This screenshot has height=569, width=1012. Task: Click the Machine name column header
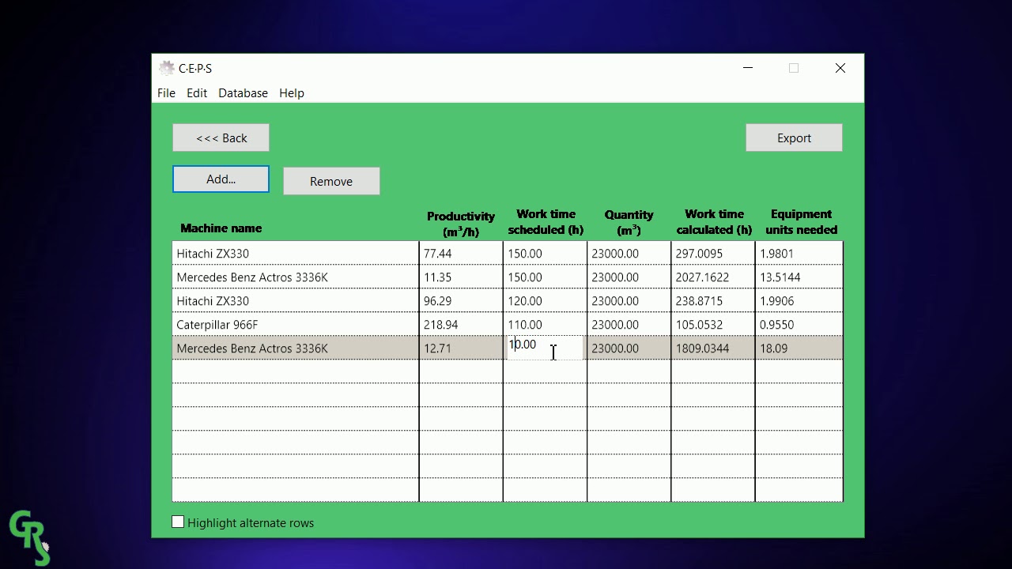coord(221,228)
